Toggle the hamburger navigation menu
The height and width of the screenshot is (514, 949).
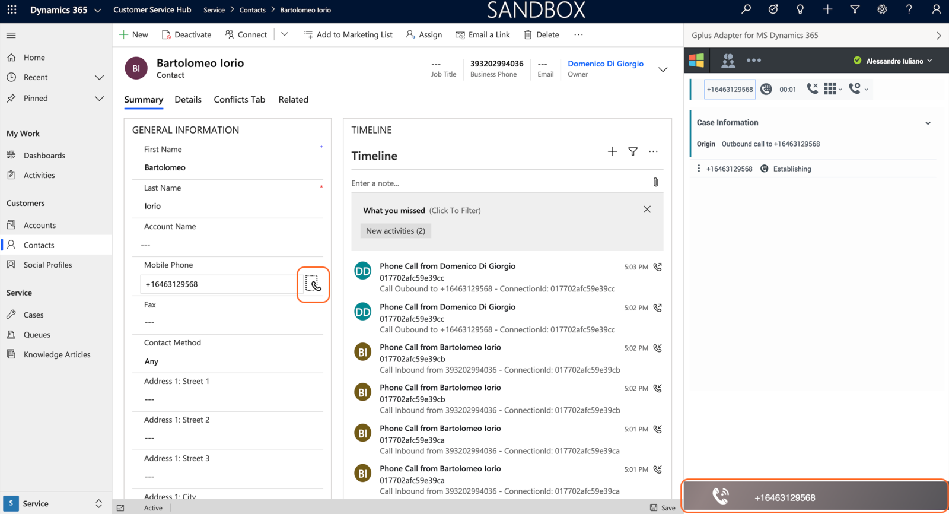tap(11, 35)
